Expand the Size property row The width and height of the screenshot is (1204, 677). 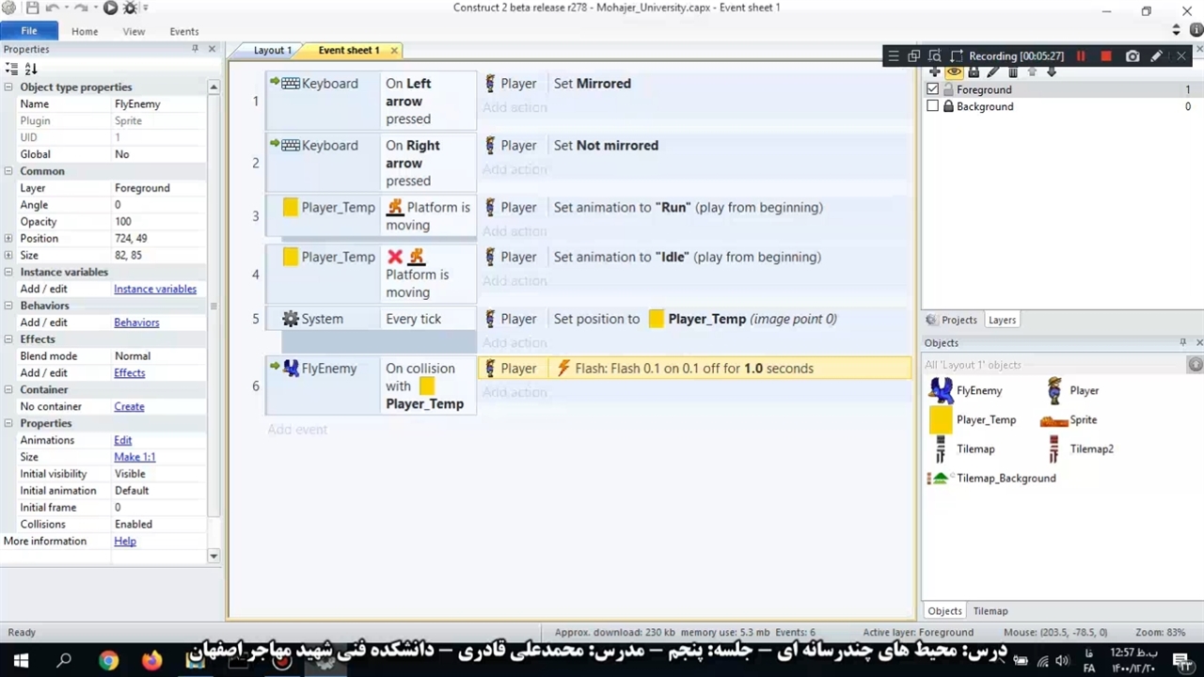(x=8, y=256)
